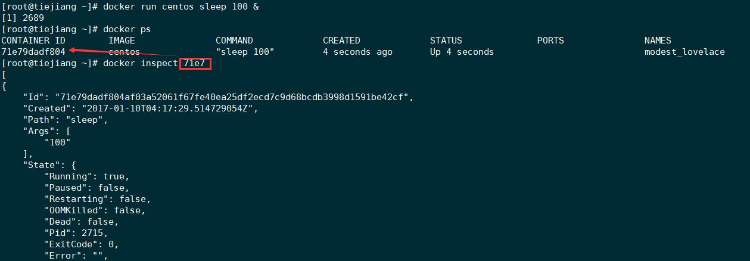The height and width of the screenshot is (261, 750).
Task: Click the "sleep 100" command text
Action: [245, 52]
